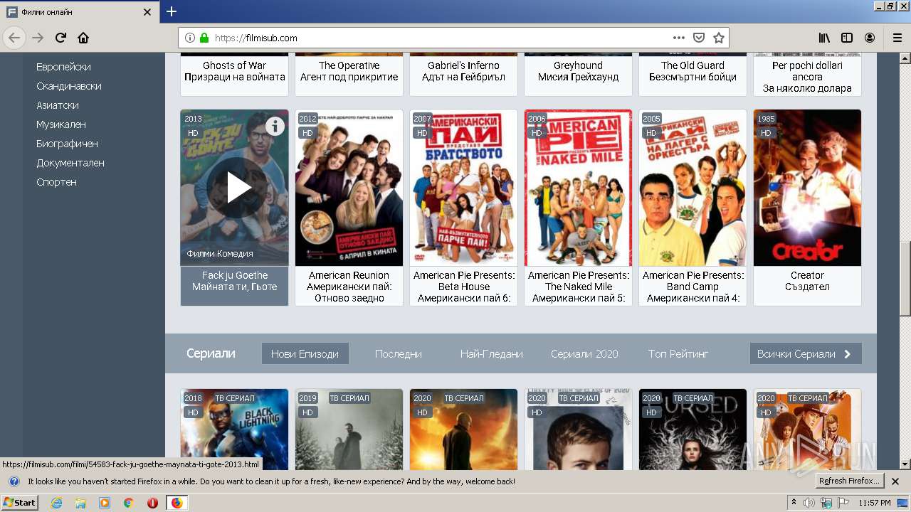Open the Black Lightning series poster

234,430
